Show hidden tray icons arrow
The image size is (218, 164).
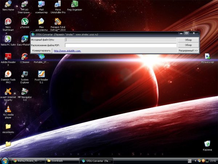(195, 161)
